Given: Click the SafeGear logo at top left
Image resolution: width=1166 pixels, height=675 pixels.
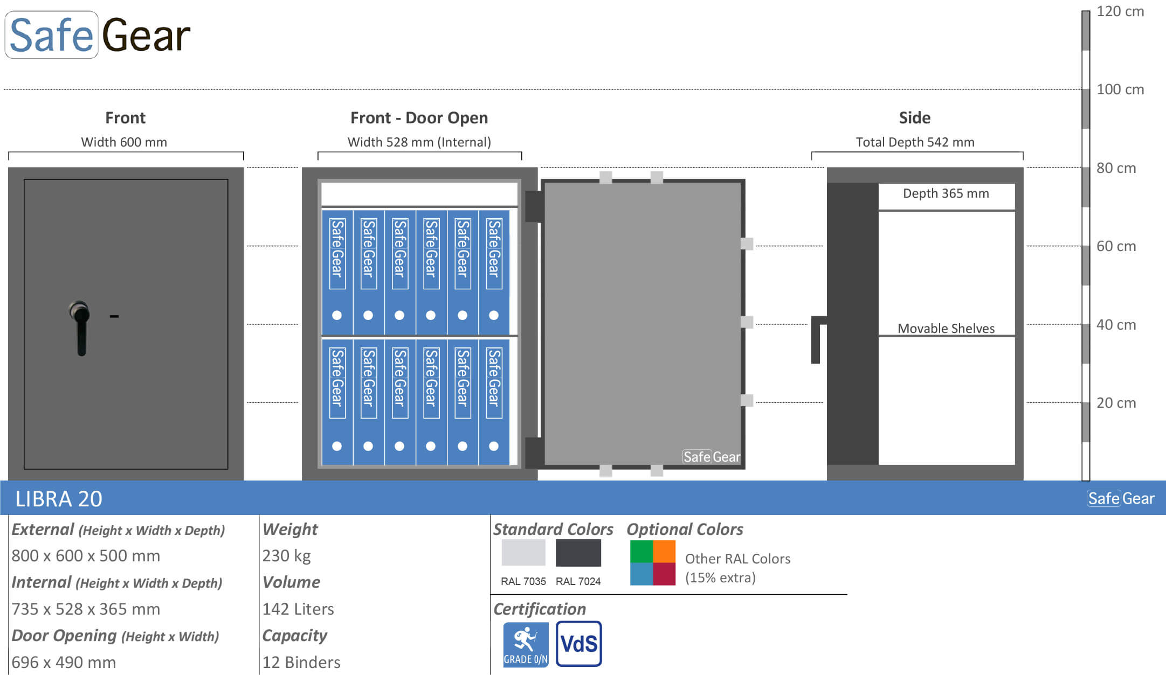Looking at the screenshot, I should click(x=98, y=35).
